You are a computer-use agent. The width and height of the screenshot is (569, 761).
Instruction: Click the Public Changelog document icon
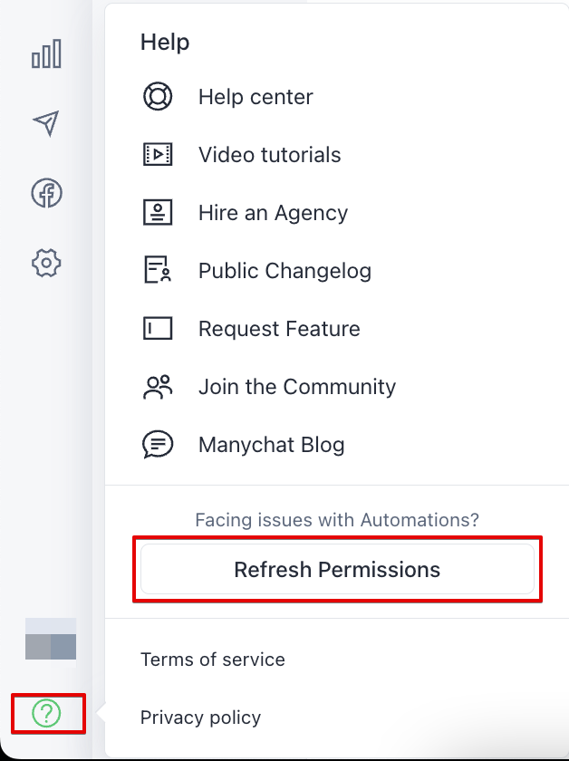(158, 271)
